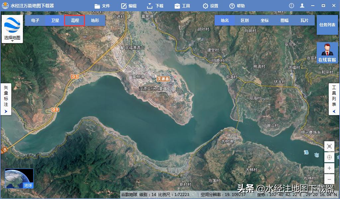The width and height of the screenshot is (340, 199).
Task: Click the 中海村 label
Action: pyautogui.click(x=231, y=77)
